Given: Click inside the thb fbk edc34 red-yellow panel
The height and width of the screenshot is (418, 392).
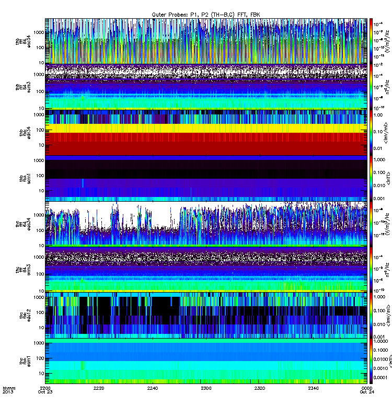Looking at the screenshot, I should pyautogui.click(x=206, y=133).
